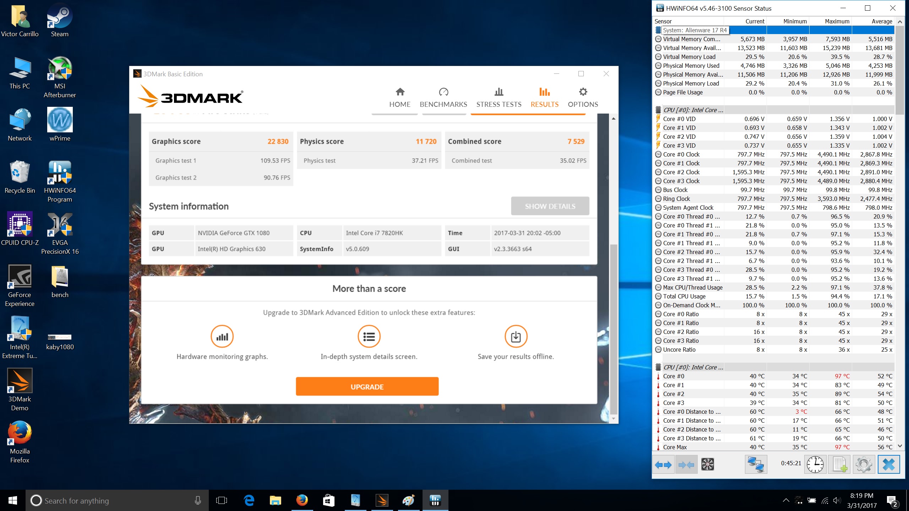The image size is (909, 511).
Task: Select Core Max temperature row
Action: click(774, 447)
